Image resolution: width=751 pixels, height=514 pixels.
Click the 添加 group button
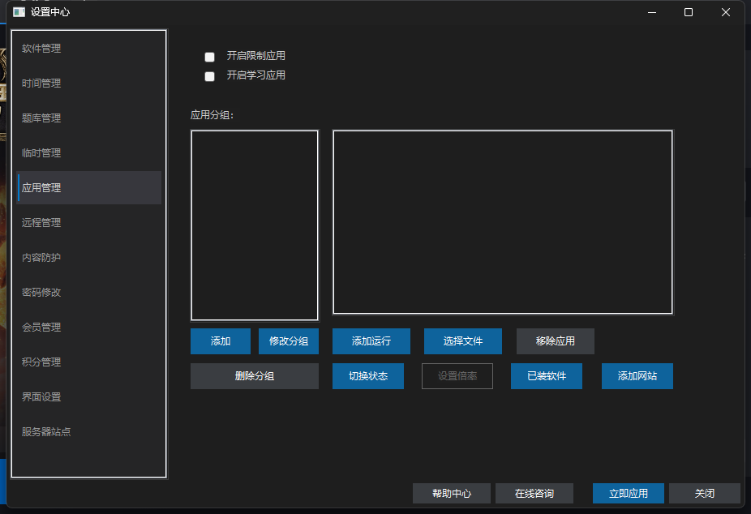click(221, 341)
